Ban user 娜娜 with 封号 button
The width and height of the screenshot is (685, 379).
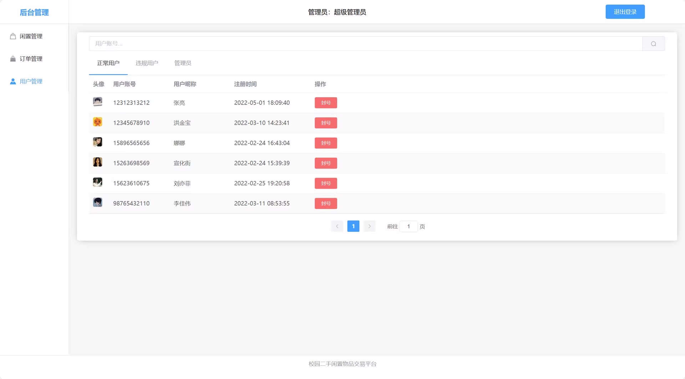pos(325,143)
